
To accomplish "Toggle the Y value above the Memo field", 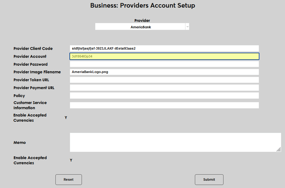I will tap(66, 118).
